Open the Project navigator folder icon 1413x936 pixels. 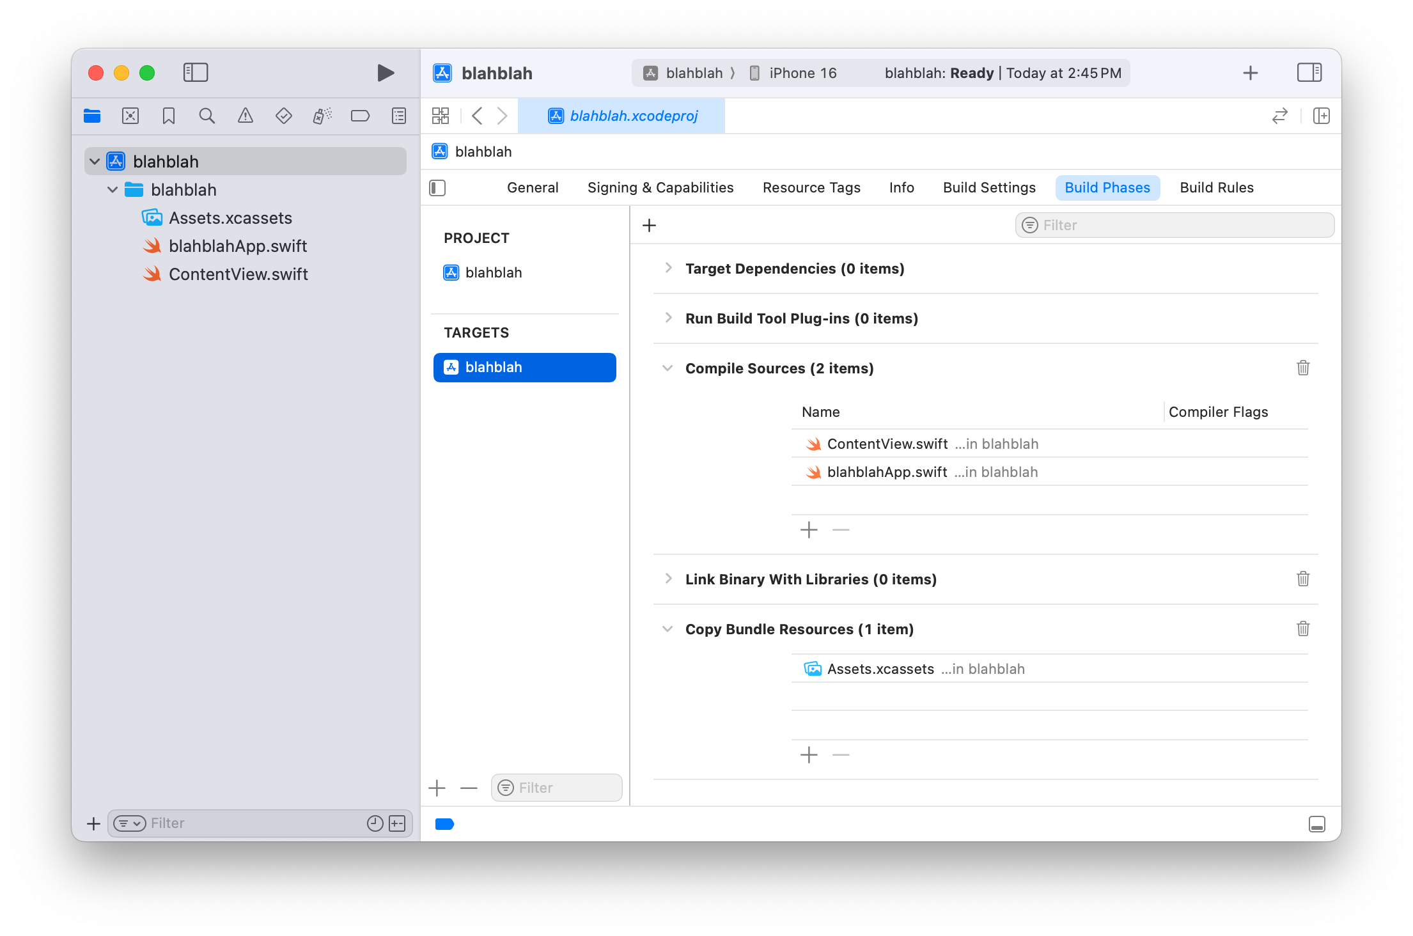(92, 116)
